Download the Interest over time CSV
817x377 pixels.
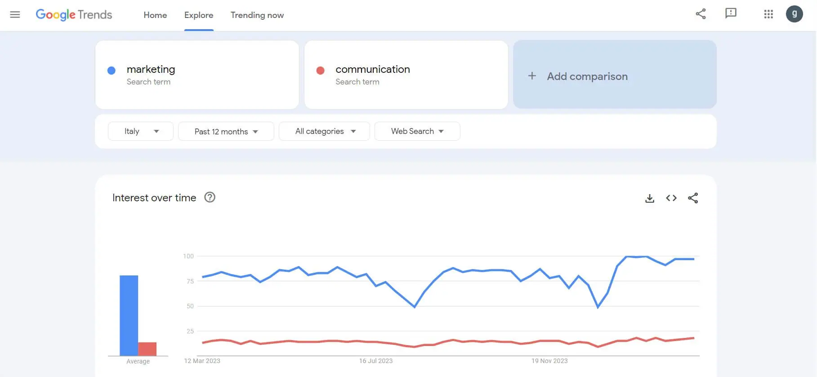coord(650,198)
